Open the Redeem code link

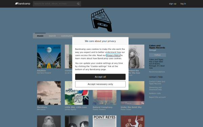(155, 93)
